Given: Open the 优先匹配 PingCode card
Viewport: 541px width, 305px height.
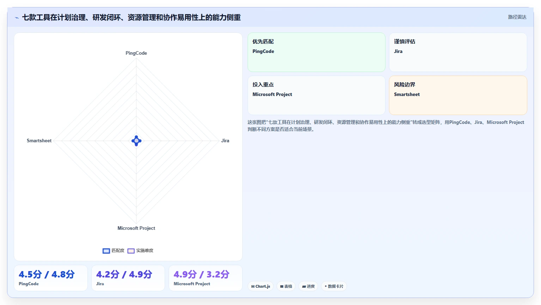Looking at the screenshot, I should (316, 52).
